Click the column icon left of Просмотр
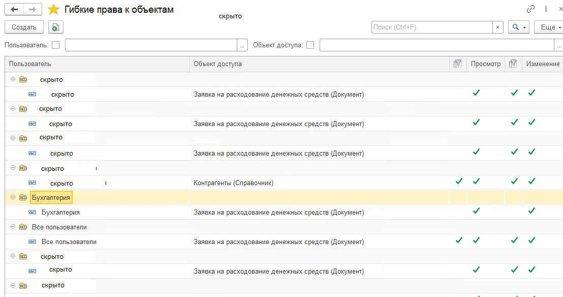The height and width of the screenshot is (297, 563). pos(458,64)
